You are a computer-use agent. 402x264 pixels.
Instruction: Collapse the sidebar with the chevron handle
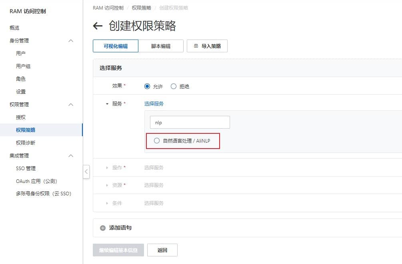[x=86, y=171]
